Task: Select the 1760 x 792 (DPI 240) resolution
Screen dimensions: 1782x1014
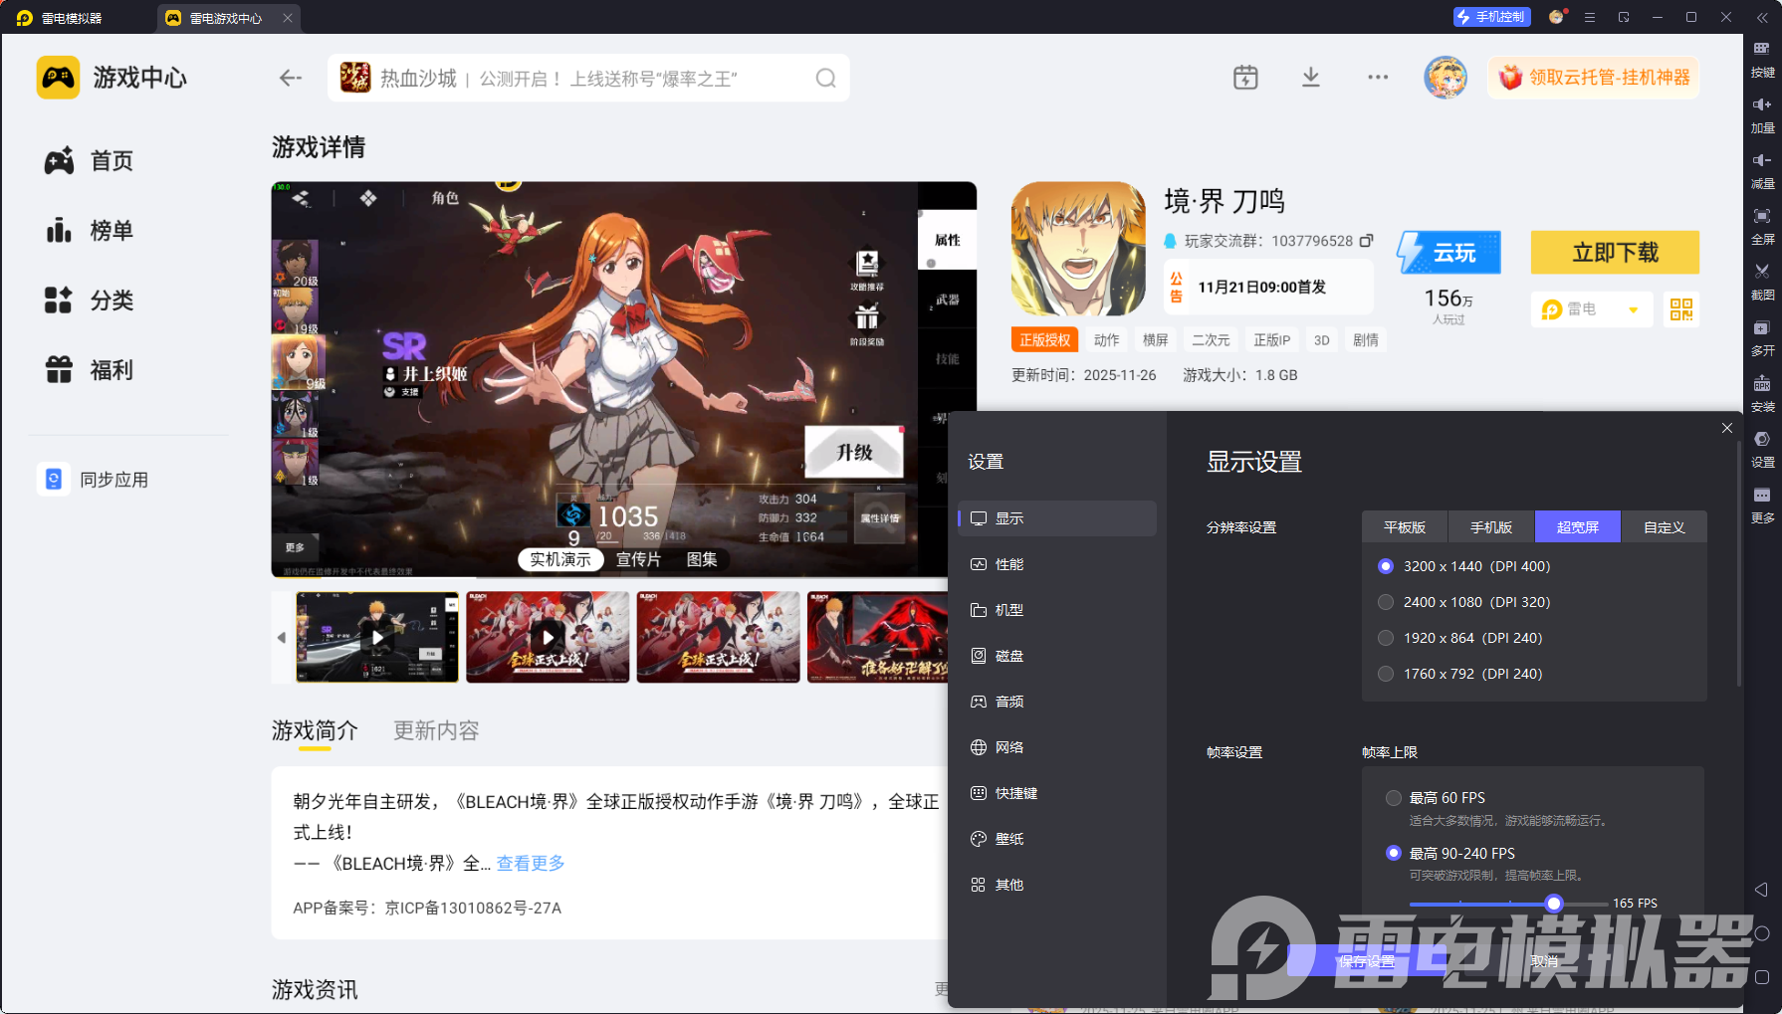Action: [x=1460, y=674]
